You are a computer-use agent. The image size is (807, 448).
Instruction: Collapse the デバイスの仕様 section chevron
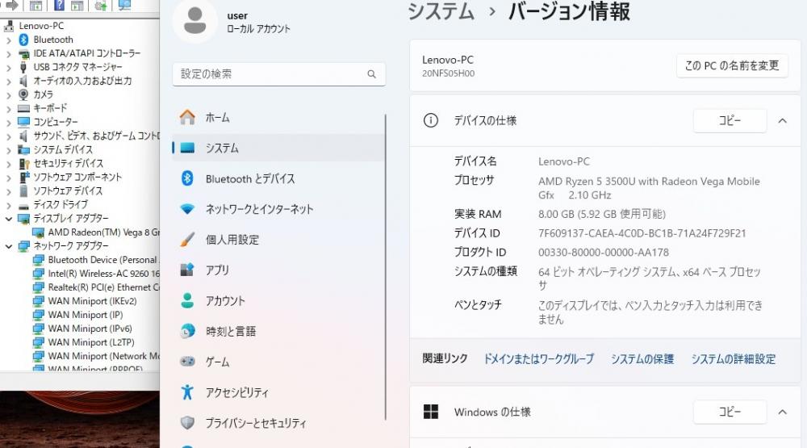782,121
